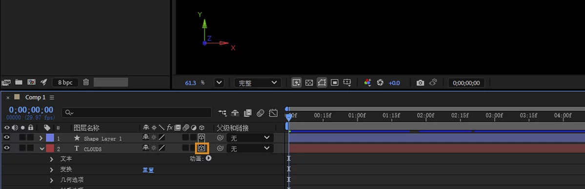Toggle 3D switch on Shape Layer 1

coord(202,137)
